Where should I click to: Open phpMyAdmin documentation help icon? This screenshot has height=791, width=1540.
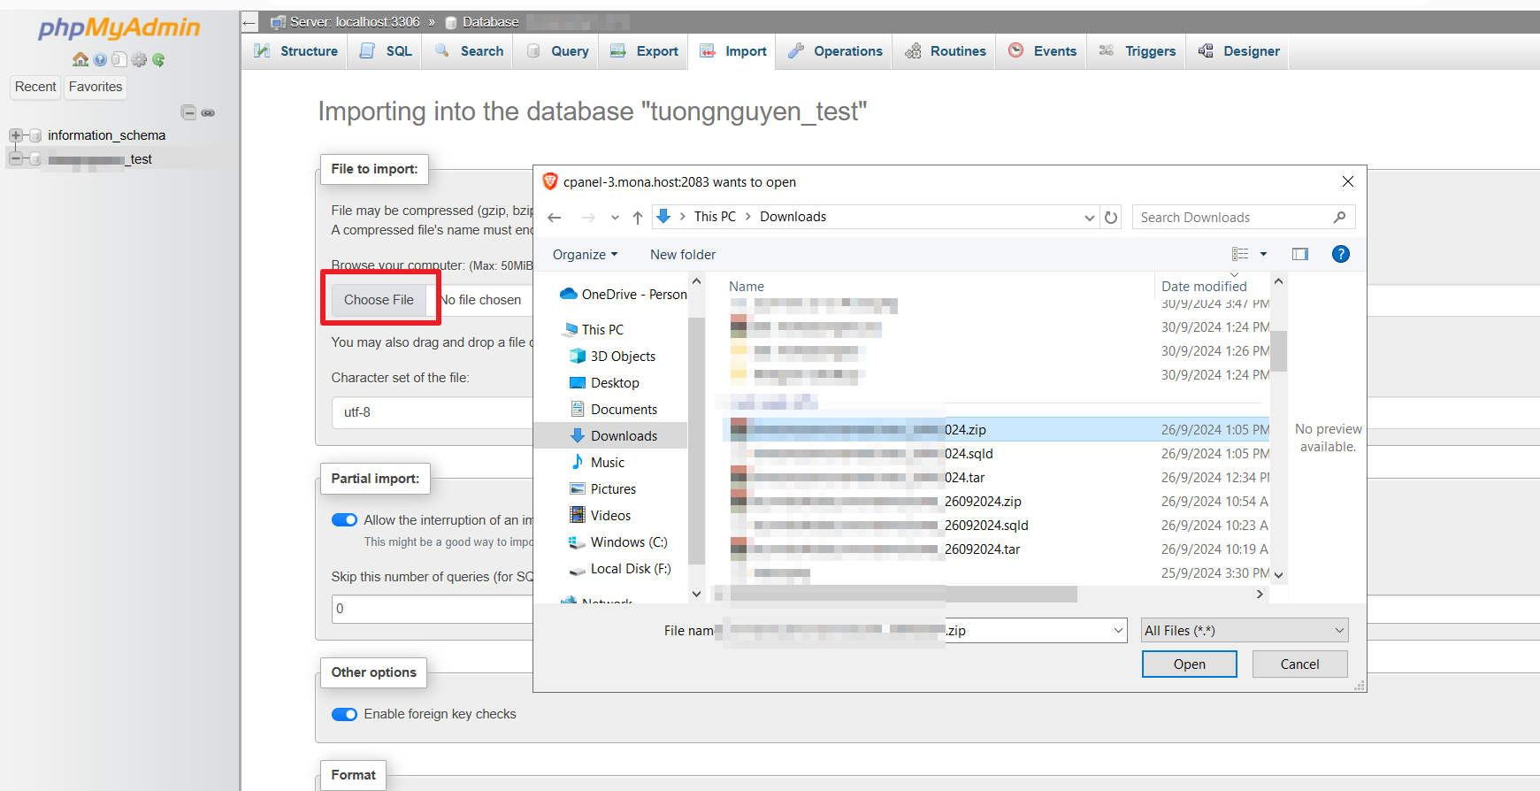click(100, 59)
